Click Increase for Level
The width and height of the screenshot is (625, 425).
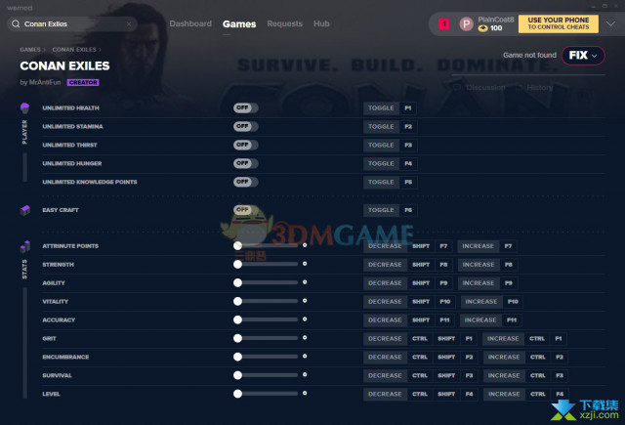504,395
